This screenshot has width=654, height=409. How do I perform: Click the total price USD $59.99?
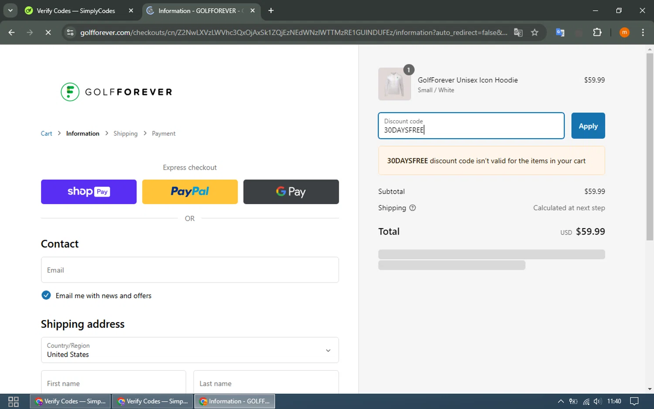coord(582,232)
